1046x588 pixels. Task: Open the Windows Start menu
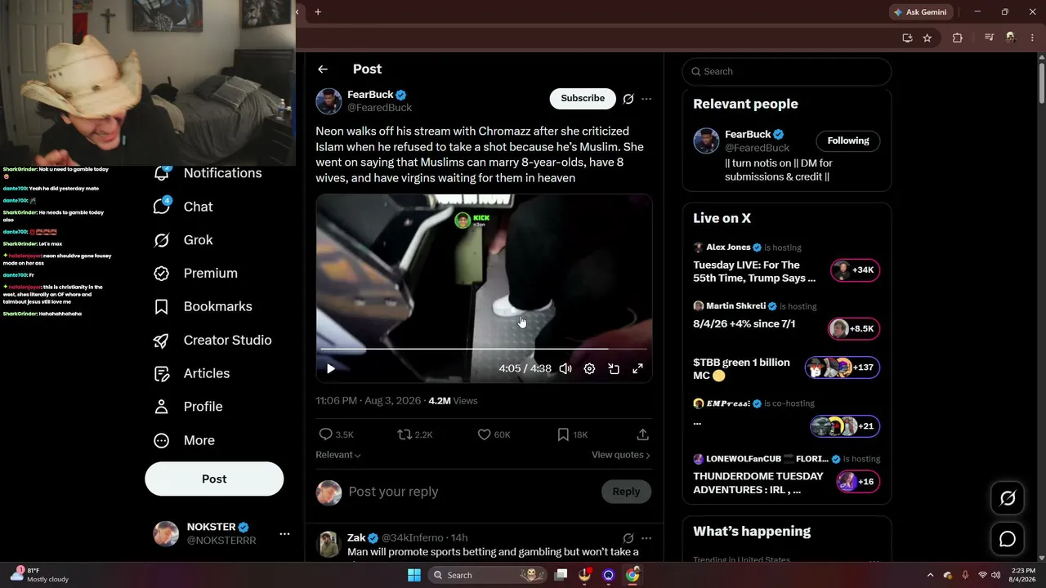coord(414,575)
